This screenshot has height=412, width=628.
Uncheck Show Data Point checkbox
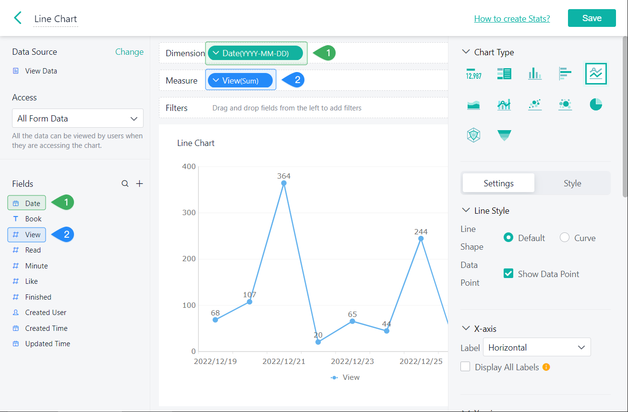coord(508,274)
